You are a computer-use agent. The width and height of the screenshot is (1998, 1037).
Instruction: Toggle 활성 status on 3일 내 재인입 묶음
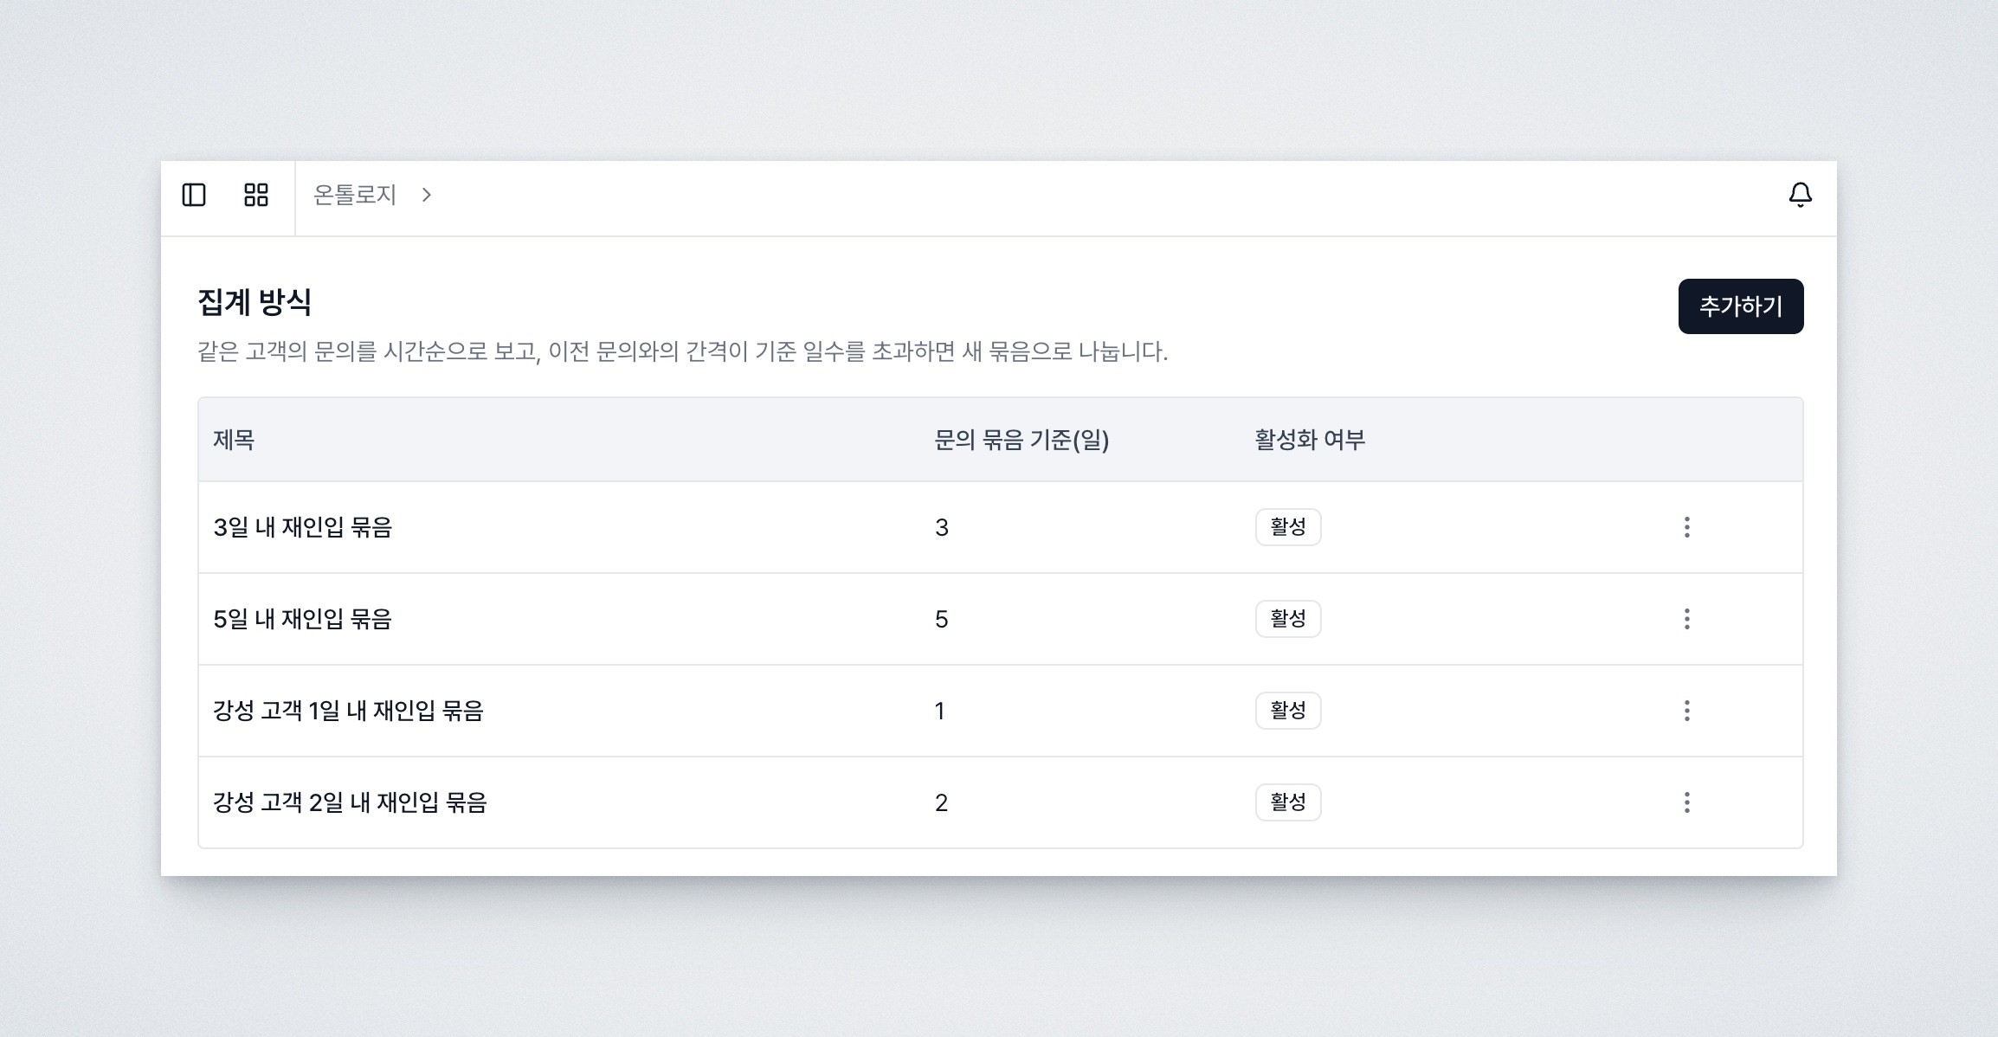coord(1287,526)
